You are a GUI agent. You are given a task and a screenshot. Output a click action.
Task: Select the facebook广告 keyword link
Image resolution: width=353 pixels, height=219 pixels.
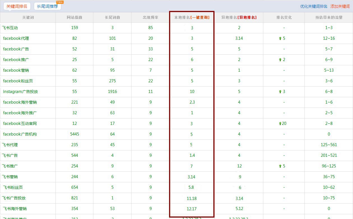coord(16,49)
